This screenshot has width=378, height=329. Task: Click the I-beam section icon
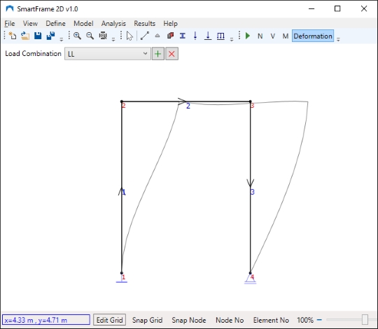[183, 36]
